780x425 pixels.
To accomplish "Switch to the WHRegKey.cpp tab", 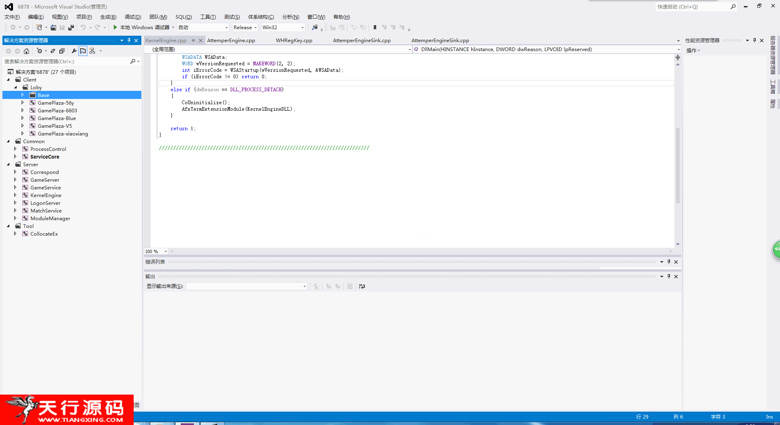I will tap(294, 40).
